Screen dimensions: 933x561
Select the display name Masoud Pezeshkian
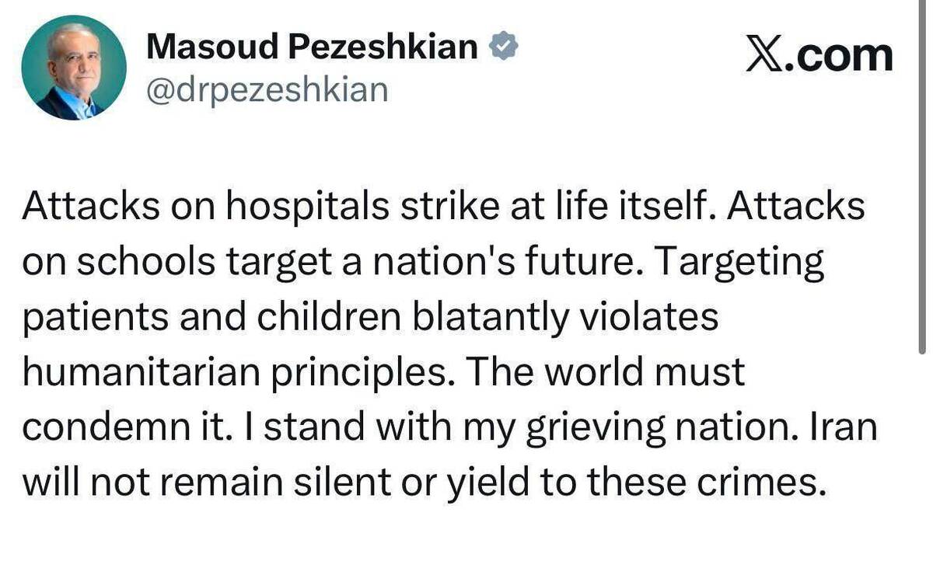(311, 45)
